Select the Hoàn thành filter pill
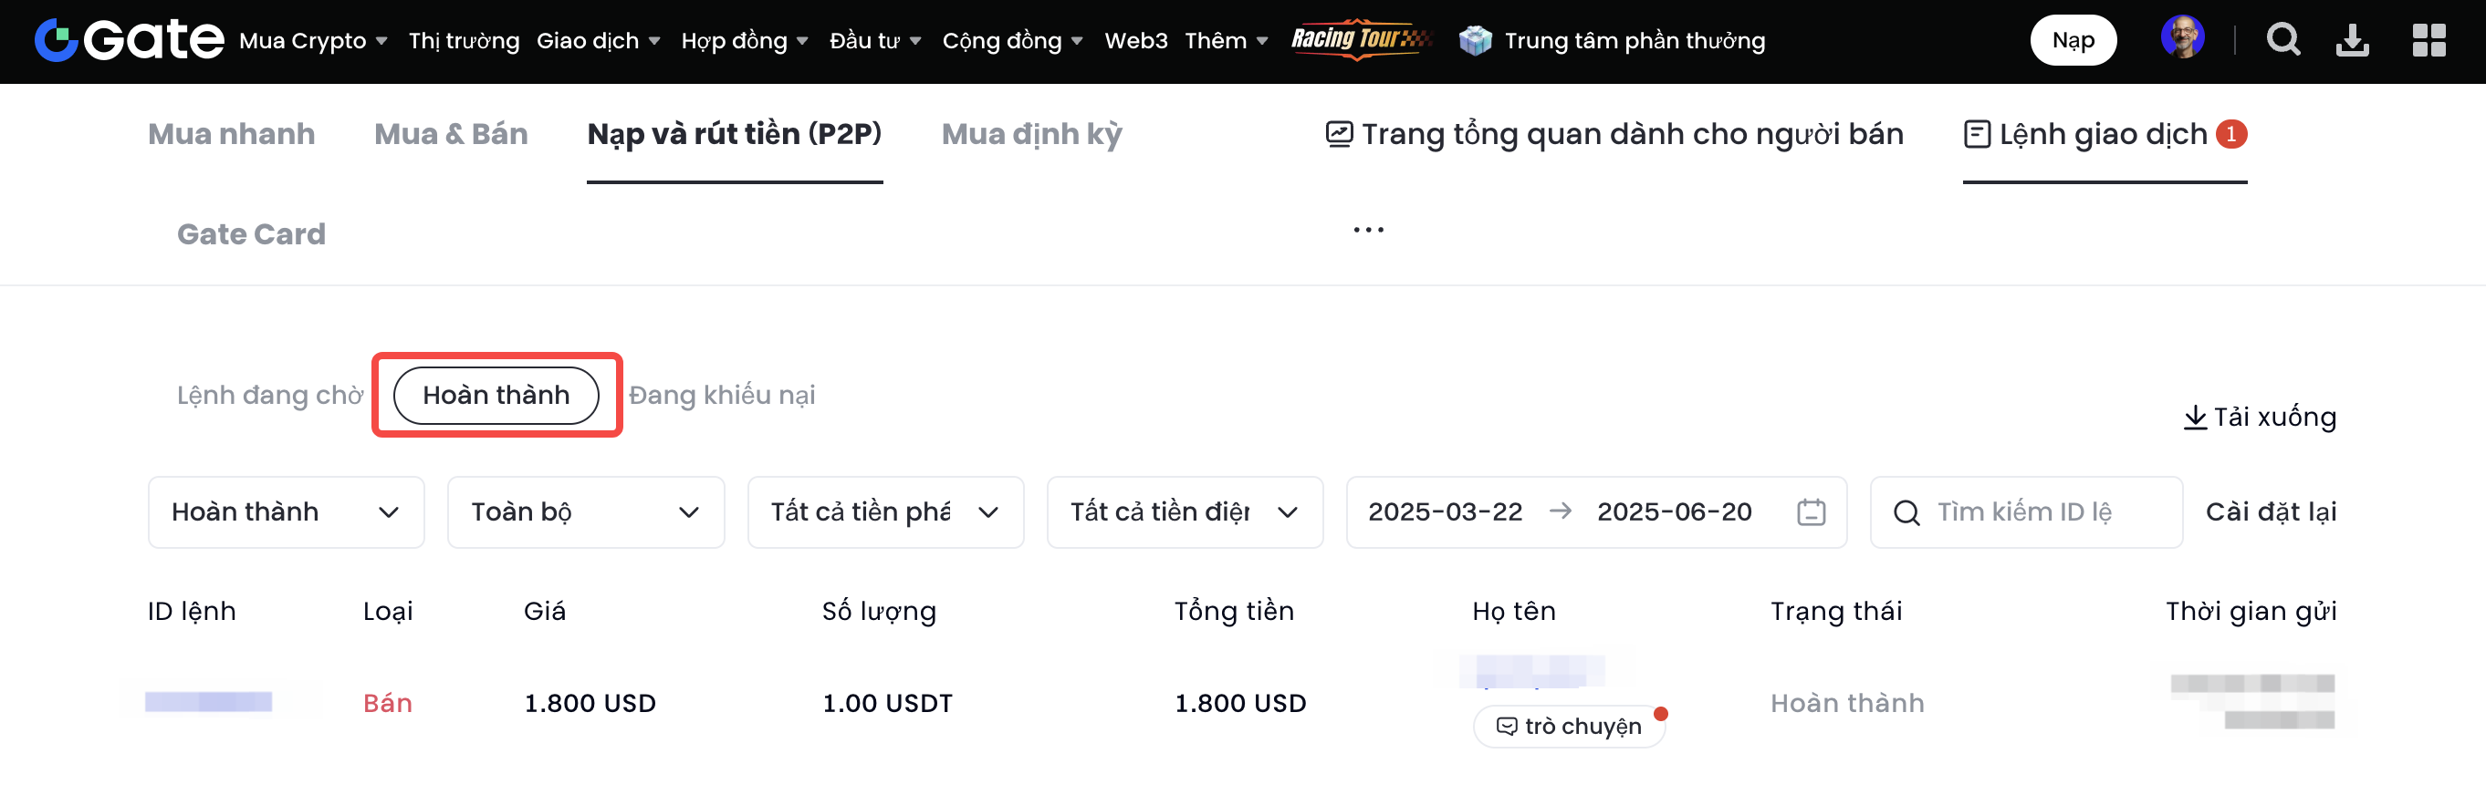2486x795 pixels. click(x=496, y=395)
